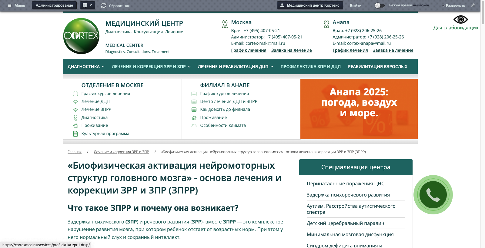
Task: Open Заявка на лечение link for Moscow
Action: click(x=291, y=50)
